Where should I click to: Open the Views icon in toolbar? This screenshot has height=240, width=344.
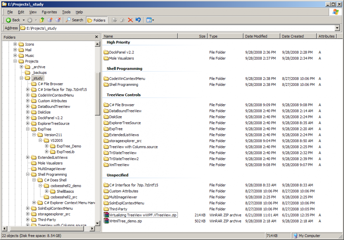(x=150, y=20)
